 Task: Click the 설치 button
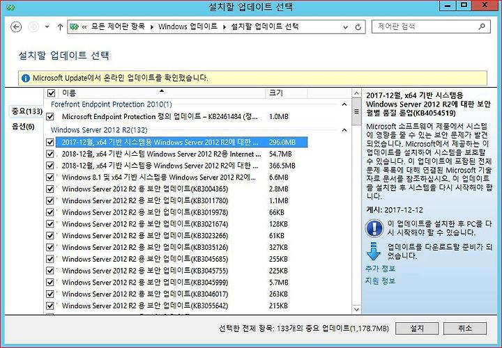[417, 329]
